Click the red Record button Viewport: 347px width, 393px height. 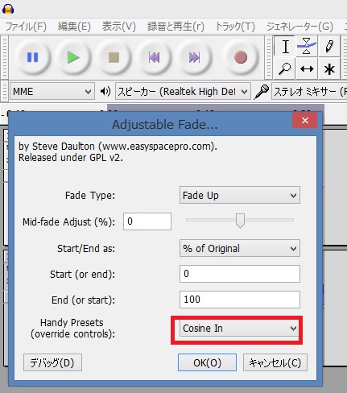pos(241,57)
